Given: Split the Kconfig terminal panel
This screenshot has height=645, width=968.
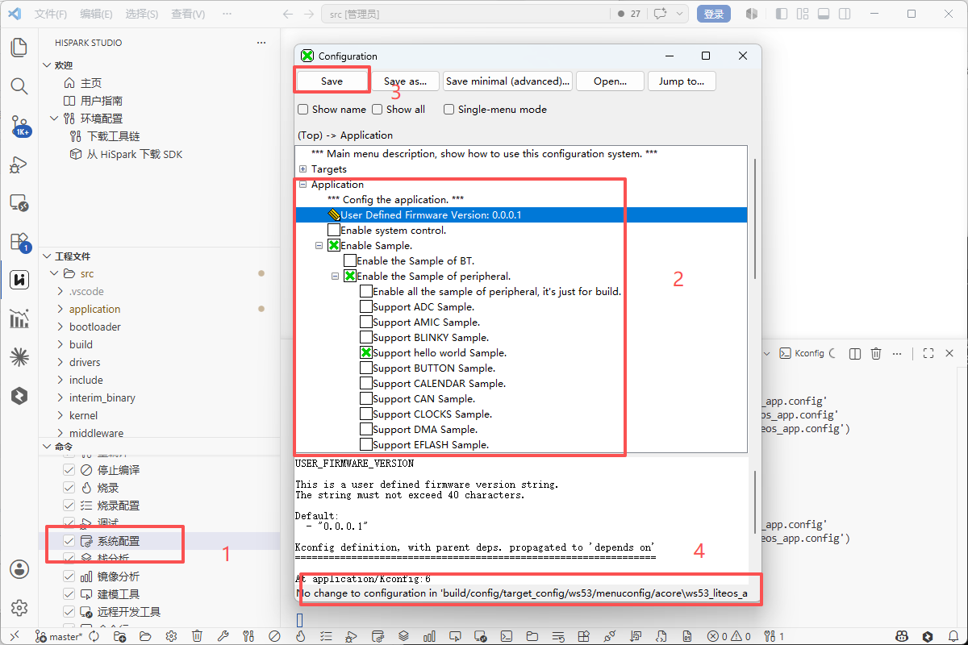Looking at the screenshot, I should pos(854,353).
